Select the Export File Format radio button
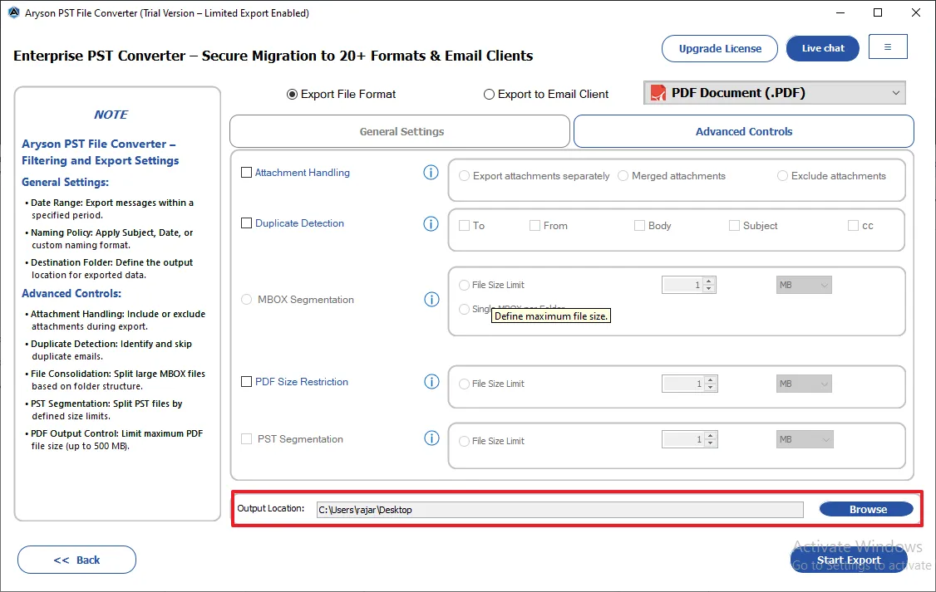The image size is (936, 592). coord(292,94)
